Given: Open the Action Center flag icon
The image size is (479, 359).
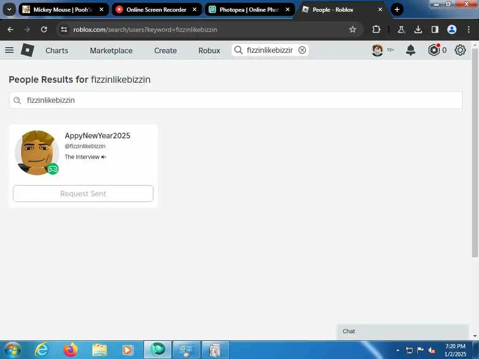Looking at the screenshot, I should click(421, 350).
